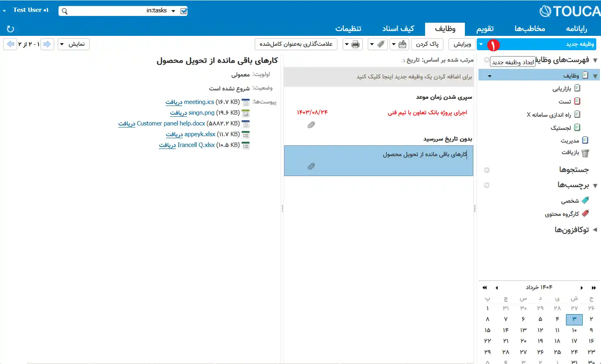Click gear icon beside جستجوها

pos(486,170)
